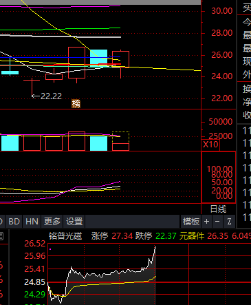
Task: Click the latest red candlestick
Action: tap(120, 59)
